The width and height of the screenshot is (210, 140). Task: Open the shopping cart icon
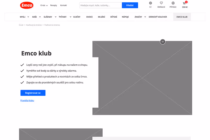(185, 3)
